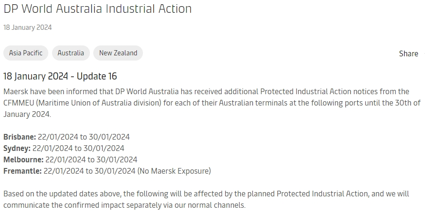Click the Sydney date range text
This screenshot has height=212, width=425.
coord(79,148)
